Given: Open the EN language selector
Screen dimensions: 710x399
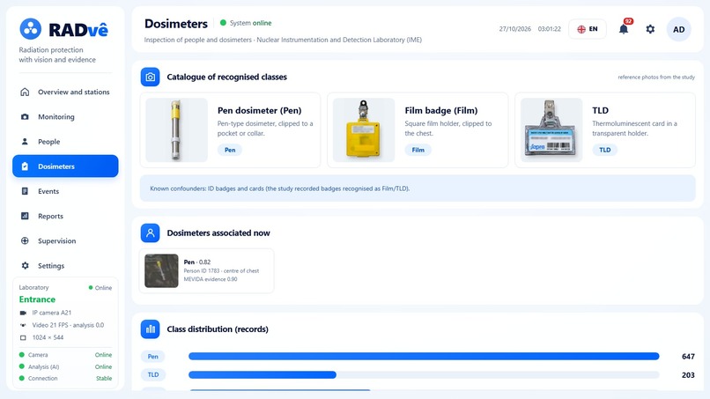Looking at the screenshot, I should (x=588, y=29).
